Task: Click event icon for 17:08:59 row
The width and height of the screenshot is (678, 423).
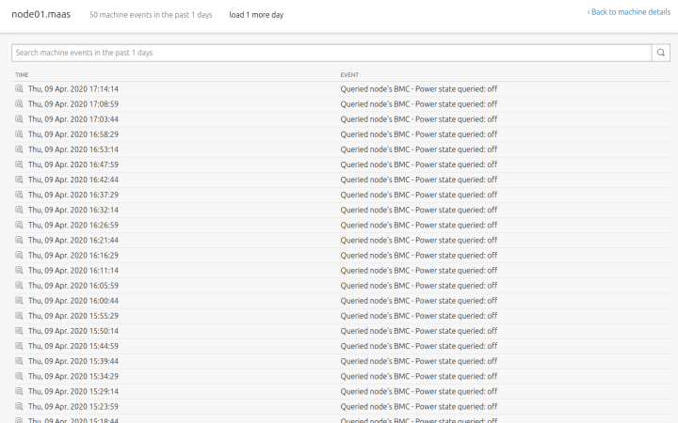Action: [19, 104]
